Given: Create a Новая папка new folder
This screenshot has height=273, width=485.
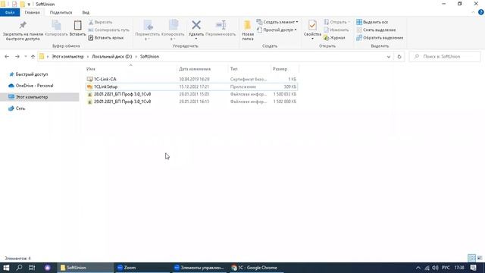Looking at the screenshot, I should click(248, 30).
